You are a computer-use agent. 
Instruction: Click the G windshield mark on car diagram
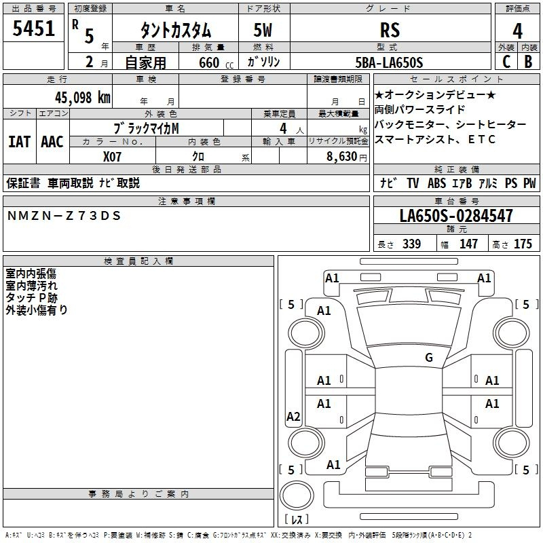click(428, 358)
